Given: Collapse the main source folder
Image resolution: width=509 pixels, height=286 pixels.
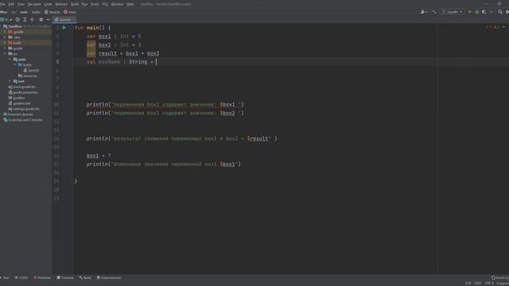Looking at the screenshot, I should 10,60.
